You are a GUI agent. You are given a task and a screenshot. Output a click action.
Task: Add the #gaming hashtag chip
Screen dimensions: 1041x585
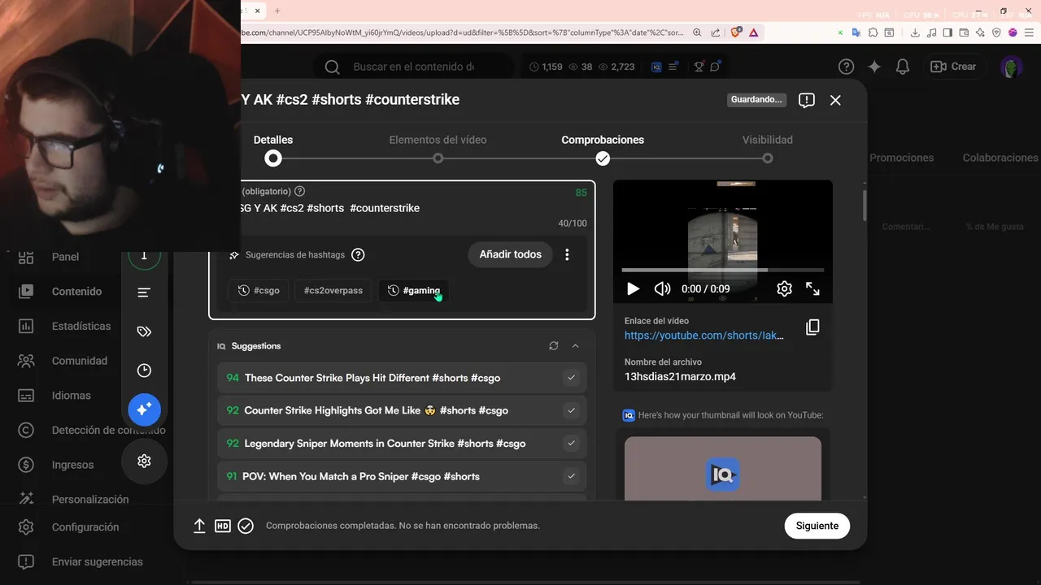tap(414, 290)
